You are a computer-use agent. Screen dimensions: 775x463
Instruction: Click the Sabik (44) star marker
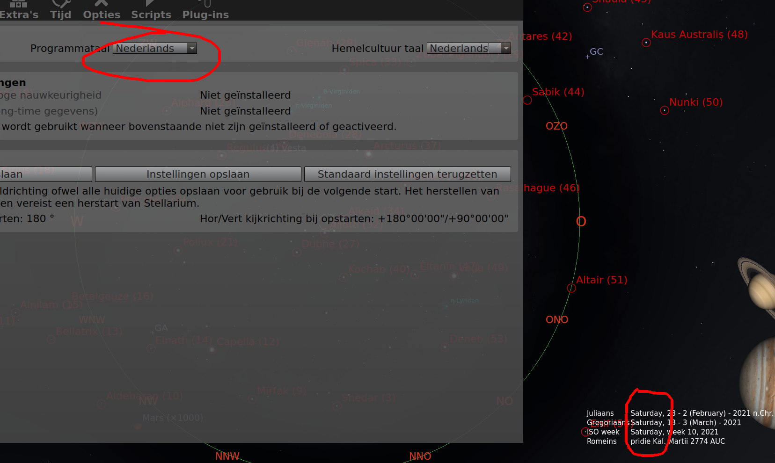(x=527, y=100)
